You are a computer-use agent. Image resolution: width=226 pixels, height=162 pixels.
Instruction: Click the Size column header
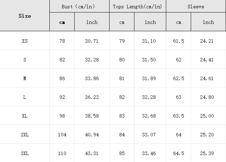click(25, 16)
